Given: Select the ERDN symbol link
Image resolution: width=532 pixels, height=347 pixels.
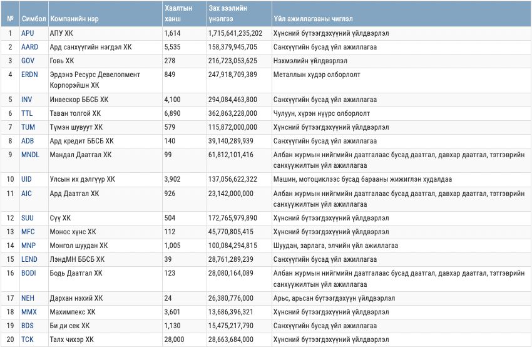Looking at the screenshot, I should pos(29,75).
